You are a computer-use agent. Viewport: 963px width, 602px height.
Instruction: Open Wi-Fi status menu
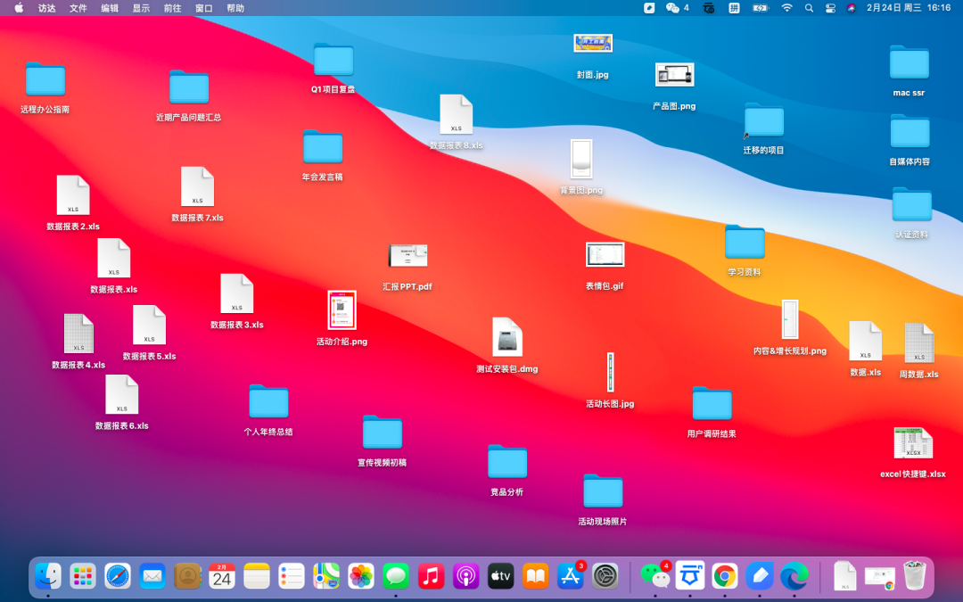(x=786, y=8)
